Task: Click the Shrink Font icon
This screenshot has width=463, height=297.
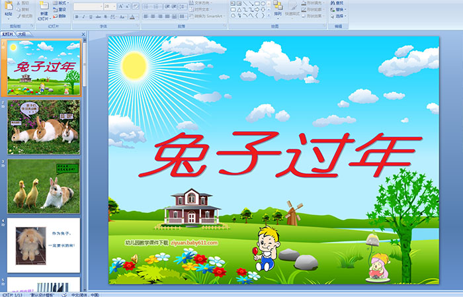Action: (128, 6)
